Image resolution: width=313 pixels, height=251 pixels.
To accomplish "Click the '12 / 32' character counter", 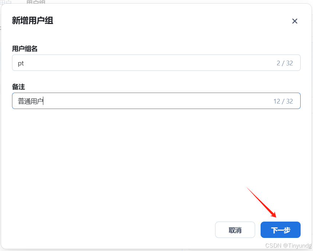I will click(283, 101).
